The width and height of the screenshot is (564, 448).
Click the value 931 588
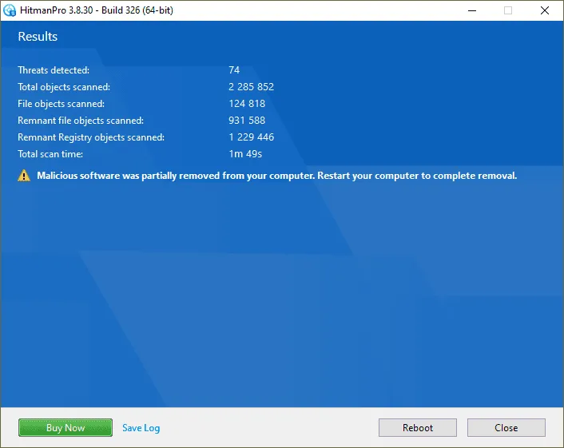click(x=247, y=120)
